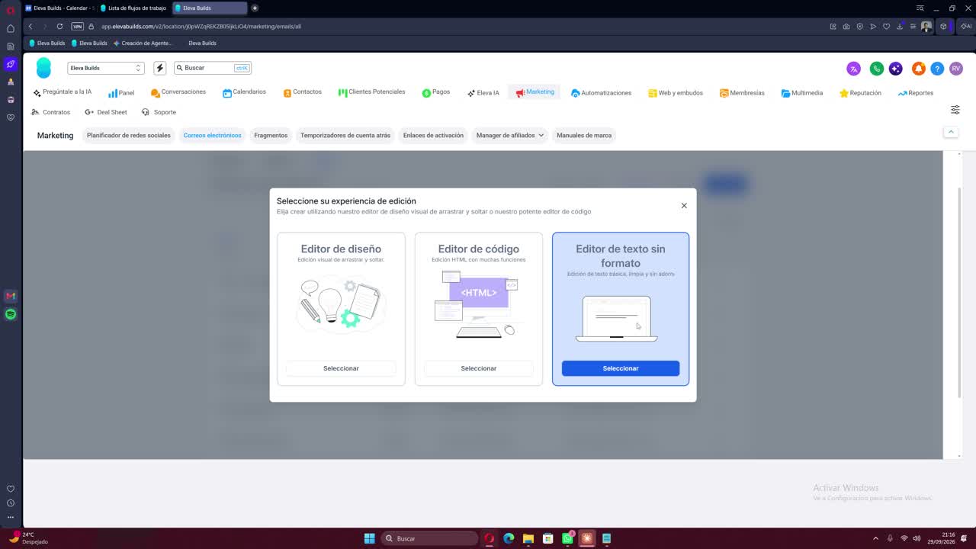Click the browser address bar URL
The height and width of the screenshot is (549, 976).
[201, 26]
